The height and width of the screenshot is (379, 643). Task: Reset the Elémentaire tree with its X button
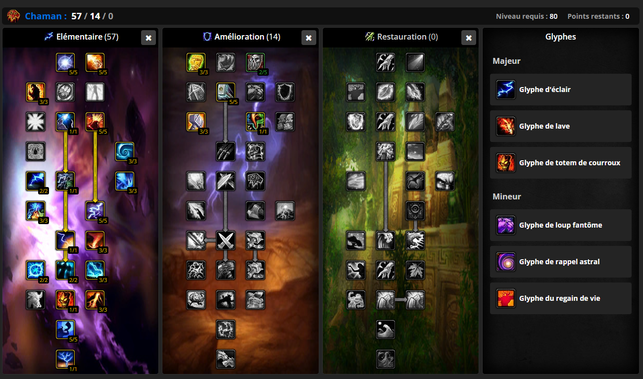coord(148,38)
